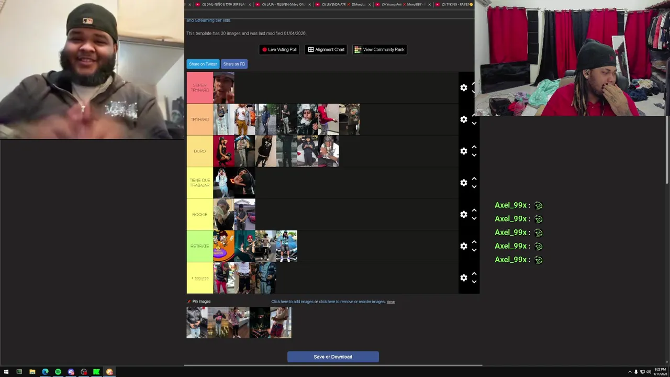Click the yellow DURO tier label
The width and height of the screenshot is (670, 377).
(x=200, y=151)
